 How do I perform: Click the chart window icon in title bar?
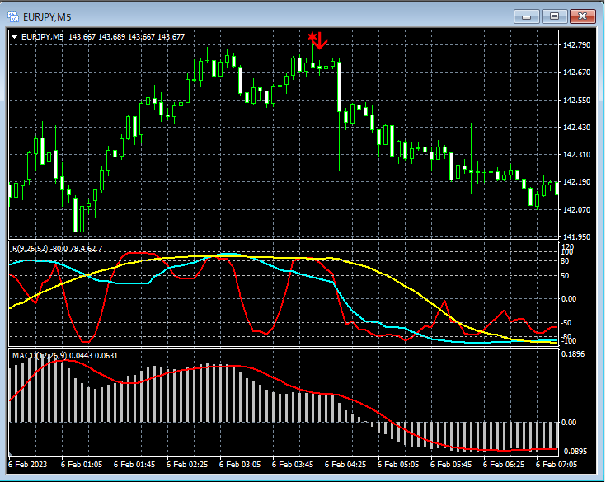(13, 16)
